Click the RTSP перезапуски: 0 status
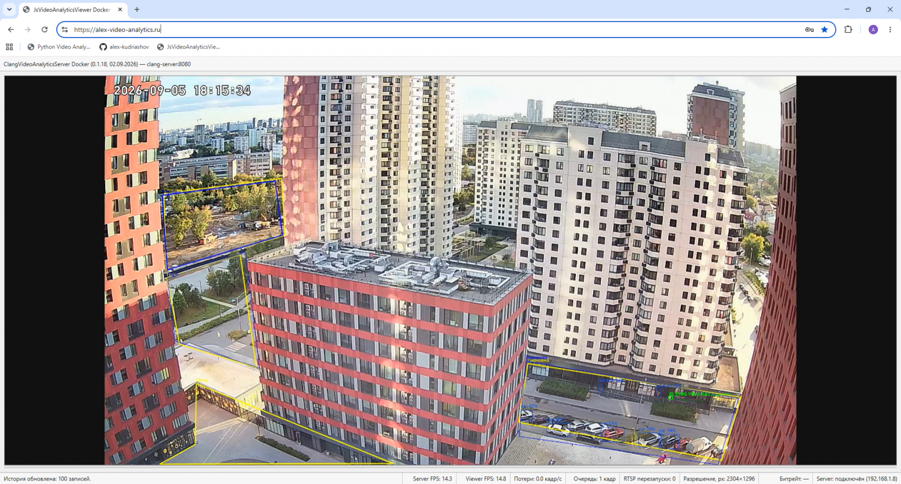The width and height of the screenshot is (901, 484). click(x=649, y=479)
